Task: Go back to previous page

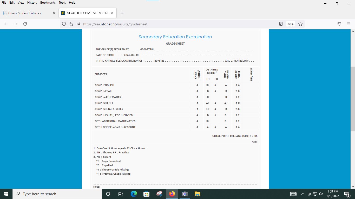Action: pyautogui.click(x=6, y=24)
